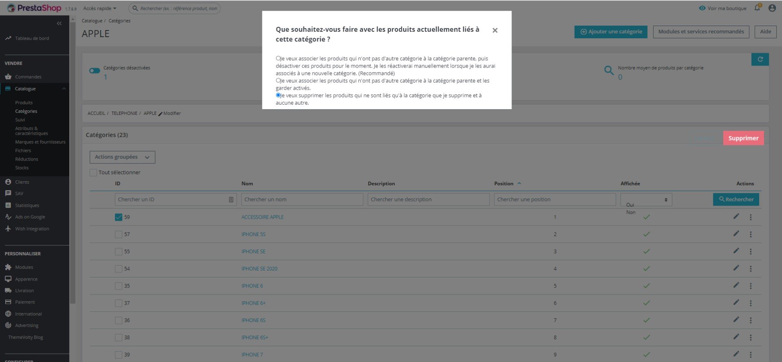Open the notifications bell
Viewport: 782px width, 362px height.
coord(757,8)
